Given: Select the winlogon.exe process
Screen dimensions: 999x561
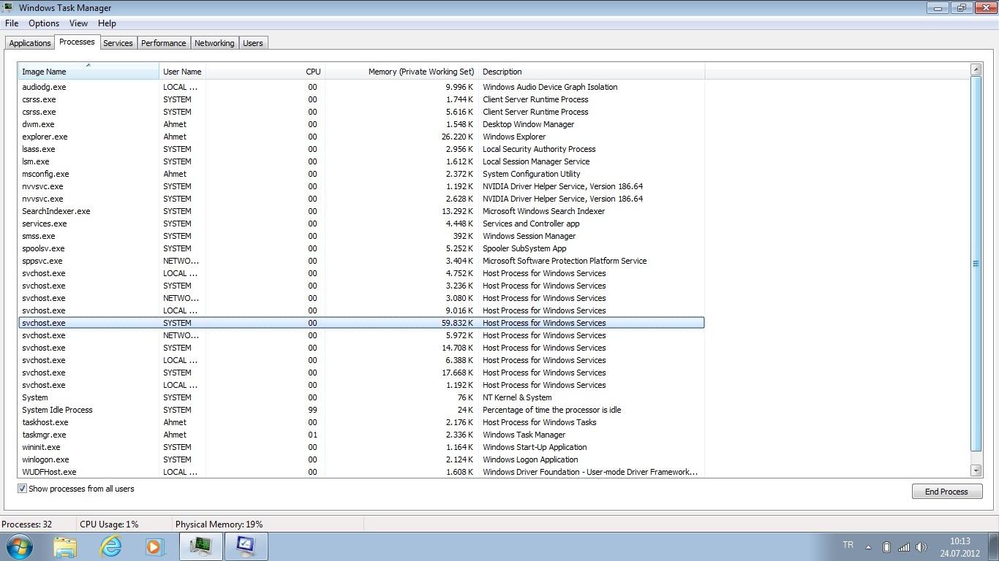Looking at the screenshot, I should click(361, 459).
